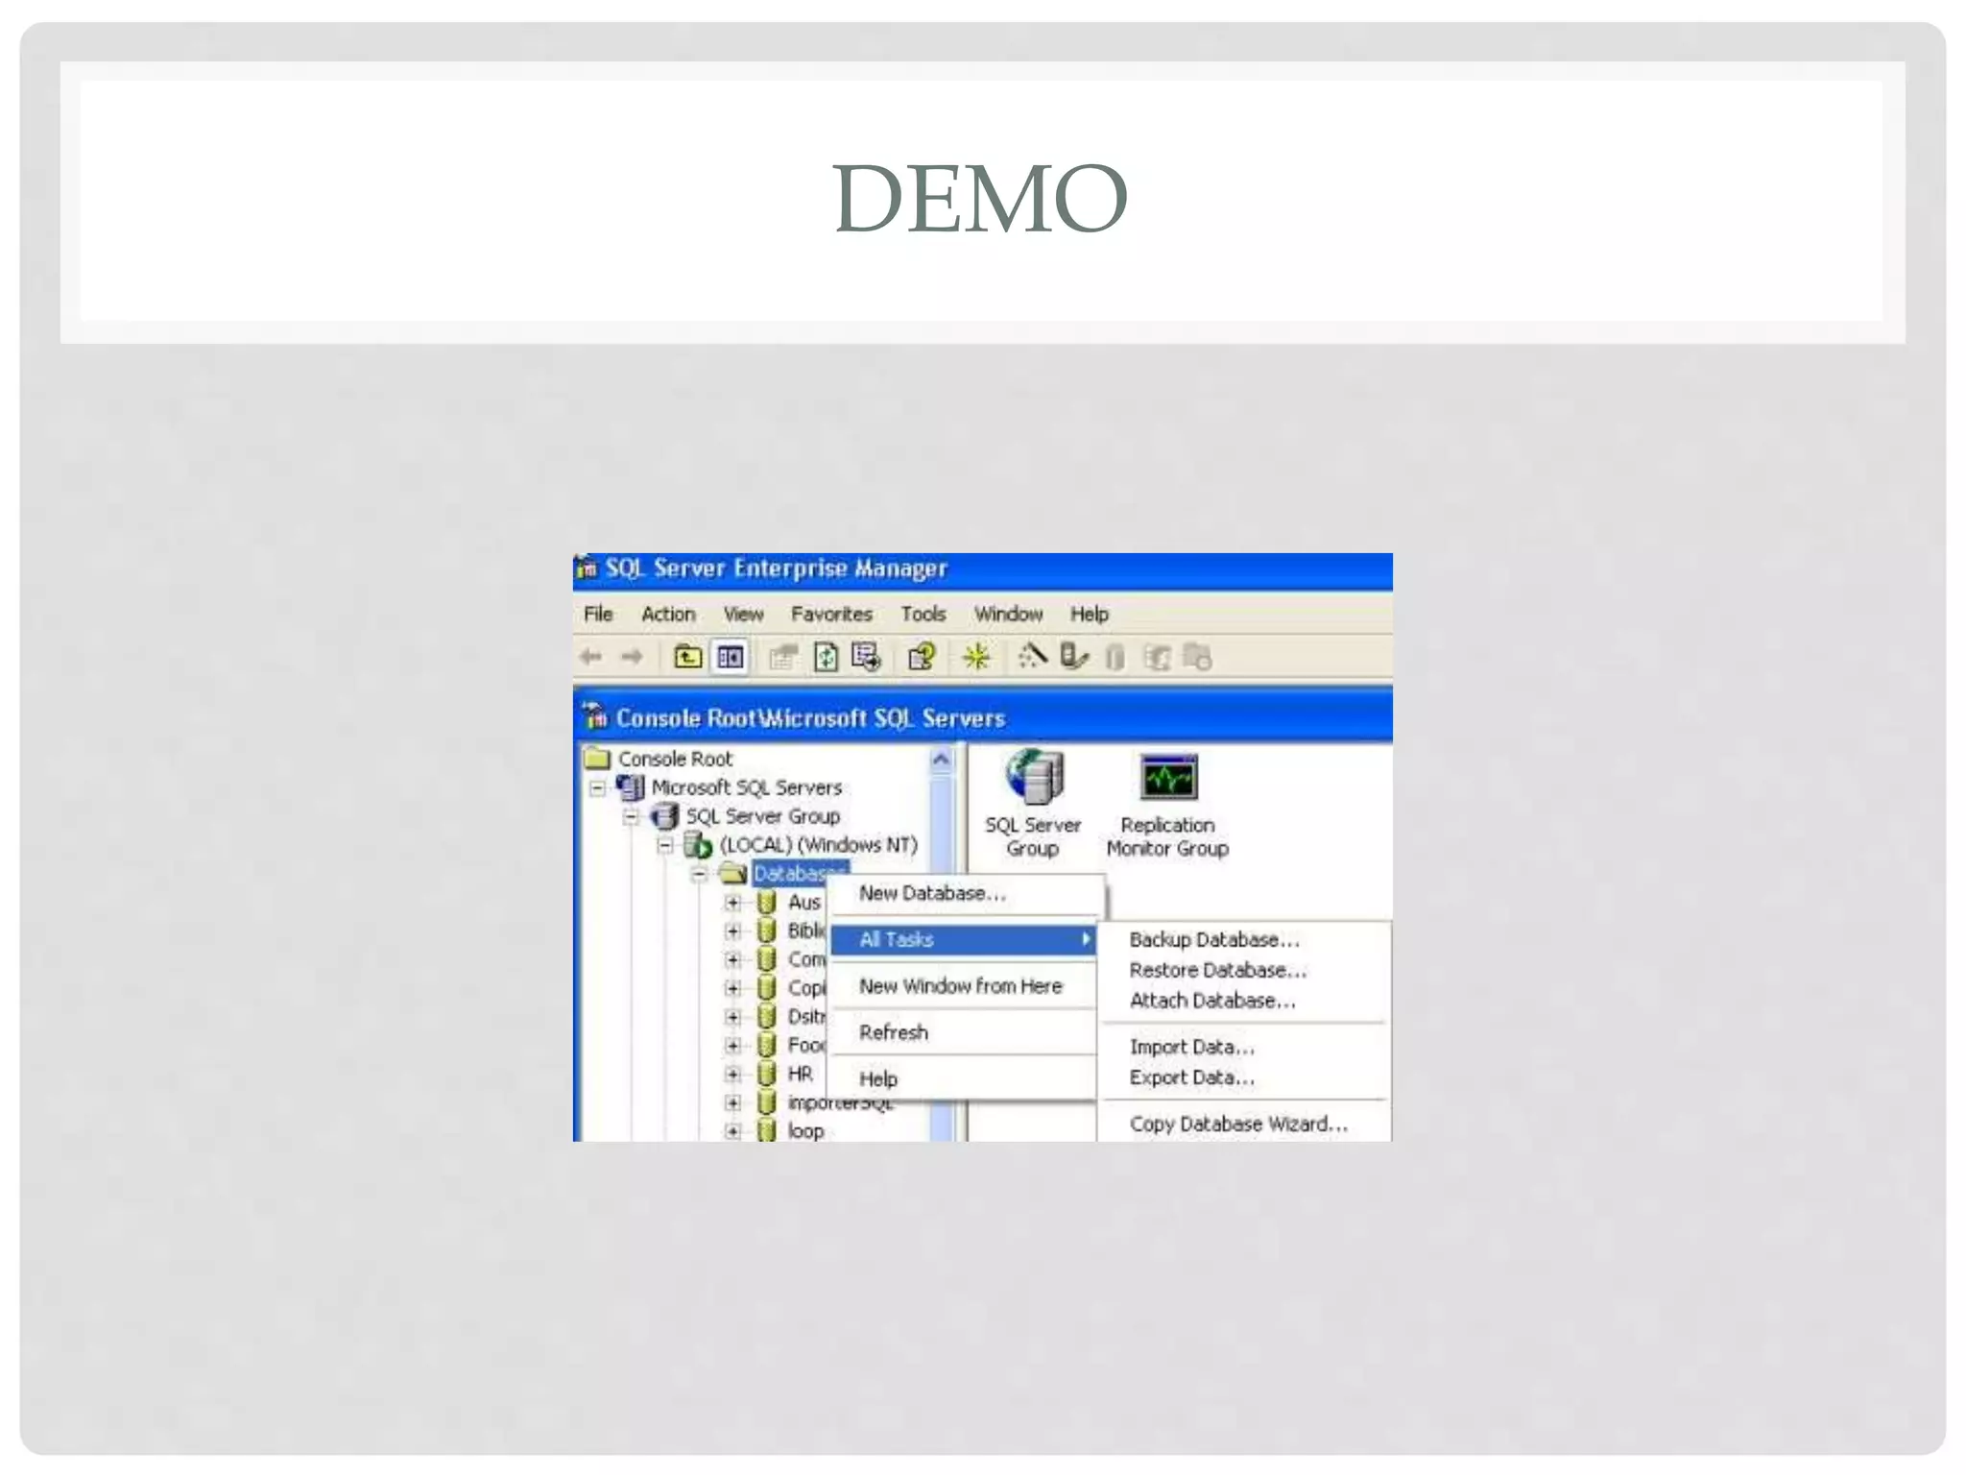Click the Console Root child window icon
The height and width of the screenshot is (1475, 1966).
point(595,716)
